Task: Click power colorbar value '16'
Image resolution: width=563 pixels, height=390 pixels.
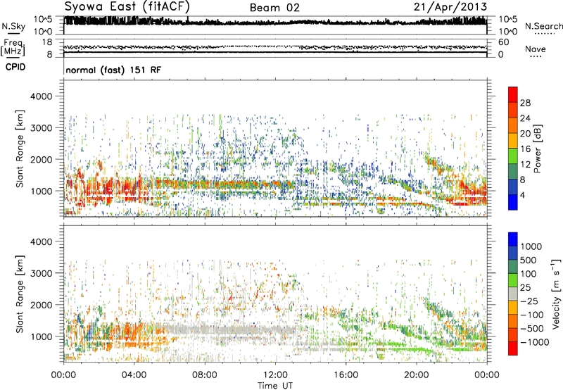Action: pos(525,149)
